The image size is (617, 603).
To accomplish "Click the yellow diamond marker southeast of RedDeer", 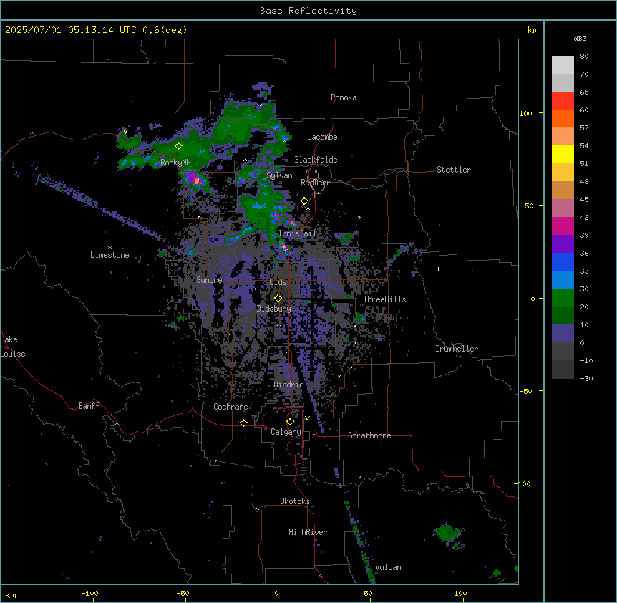I will 304,201.
